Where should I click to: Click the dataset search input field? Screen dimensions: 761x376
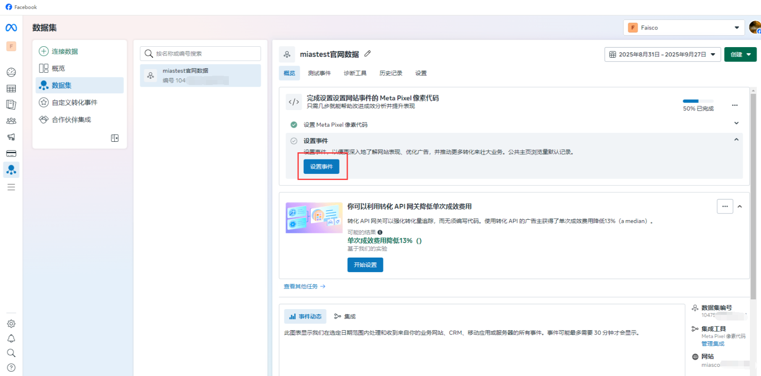click(x=201, y=54)
